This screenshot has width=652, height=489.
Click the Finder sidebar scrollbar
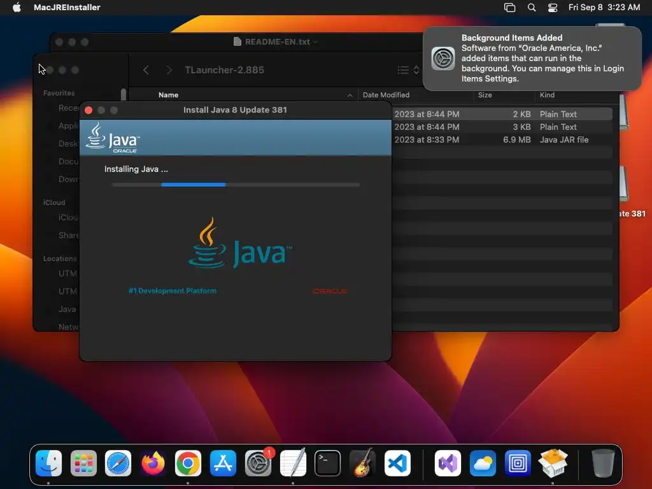[x=124, y=94]
